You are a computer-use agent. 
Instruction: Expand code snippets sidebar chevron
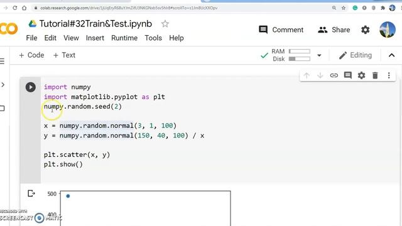3,85
